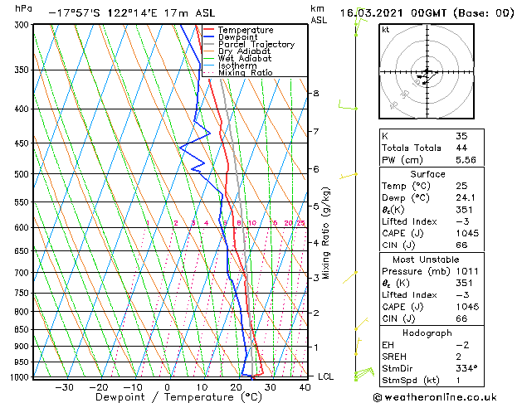
Task: Click the red Temperature line swatch in the legend
Action: (209, 30)
